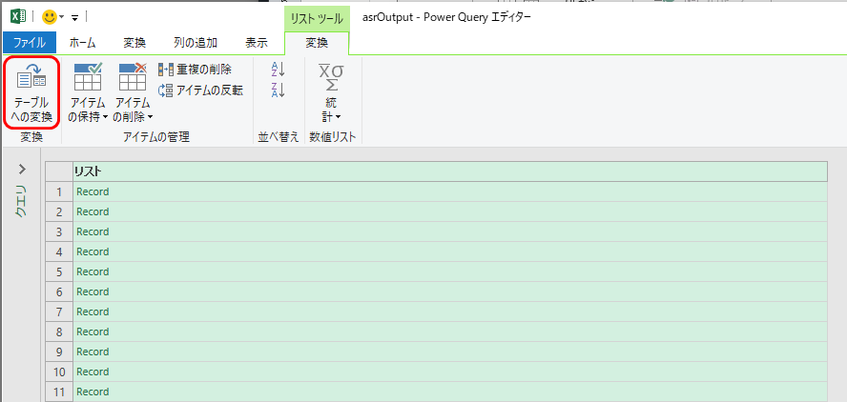The height and width of the screenshot is (402, 847).
Task: Open the Quick Access Toolbar customize arrow
Action: (75, 18)
